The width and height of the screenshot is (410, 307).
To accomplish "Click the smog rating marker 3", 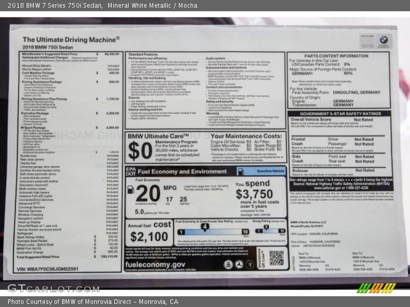I will coord(266,227).
